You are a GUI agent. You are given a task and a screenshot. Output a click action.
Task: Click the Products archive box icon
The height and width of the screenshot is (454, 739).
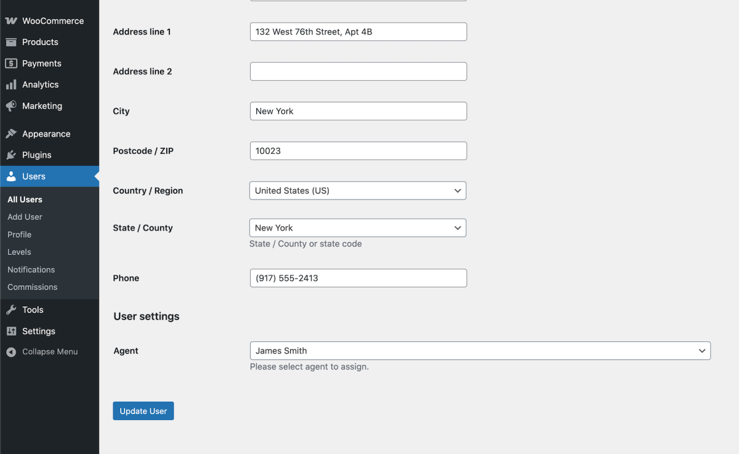click(x=11, y=42)
